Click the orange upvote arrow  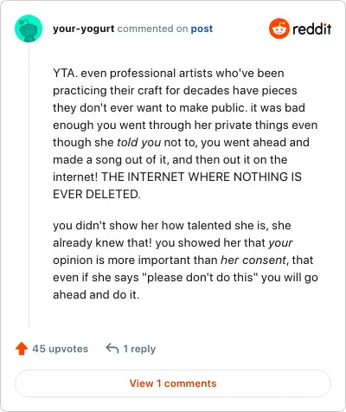[22, 349]
